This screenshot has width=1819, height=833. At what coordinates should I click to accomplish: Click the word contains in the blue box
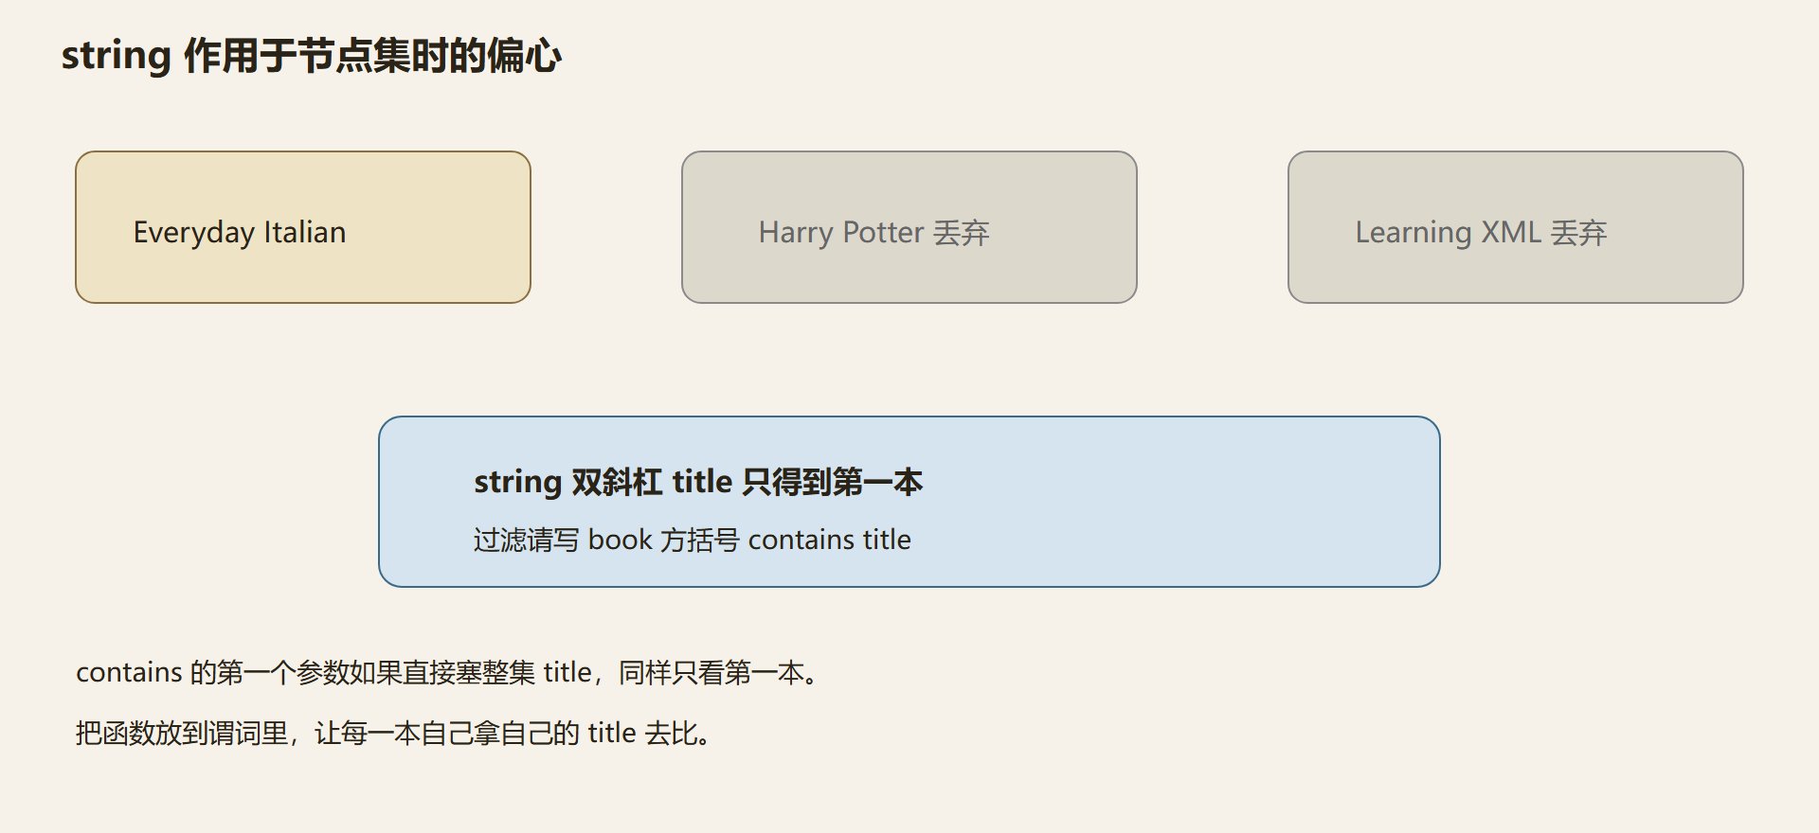pyautogui.click(x=801, y=540)
